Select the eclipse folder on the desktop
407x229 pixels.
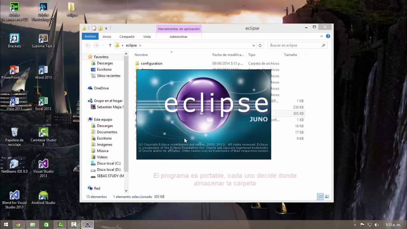[72, 10]
